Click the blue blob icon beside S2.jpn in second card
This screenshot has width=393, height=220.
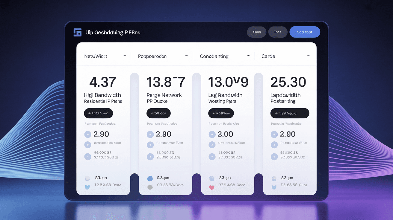[x=150, y=178]
